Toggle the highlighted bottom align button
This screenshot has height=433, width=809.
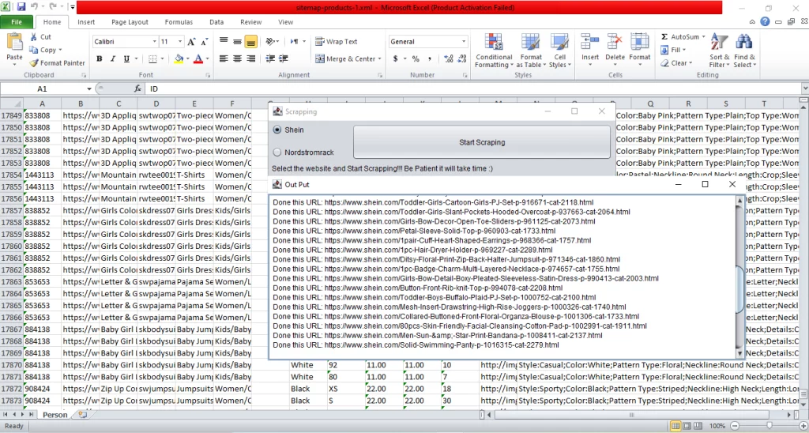(x=251, y=42)
